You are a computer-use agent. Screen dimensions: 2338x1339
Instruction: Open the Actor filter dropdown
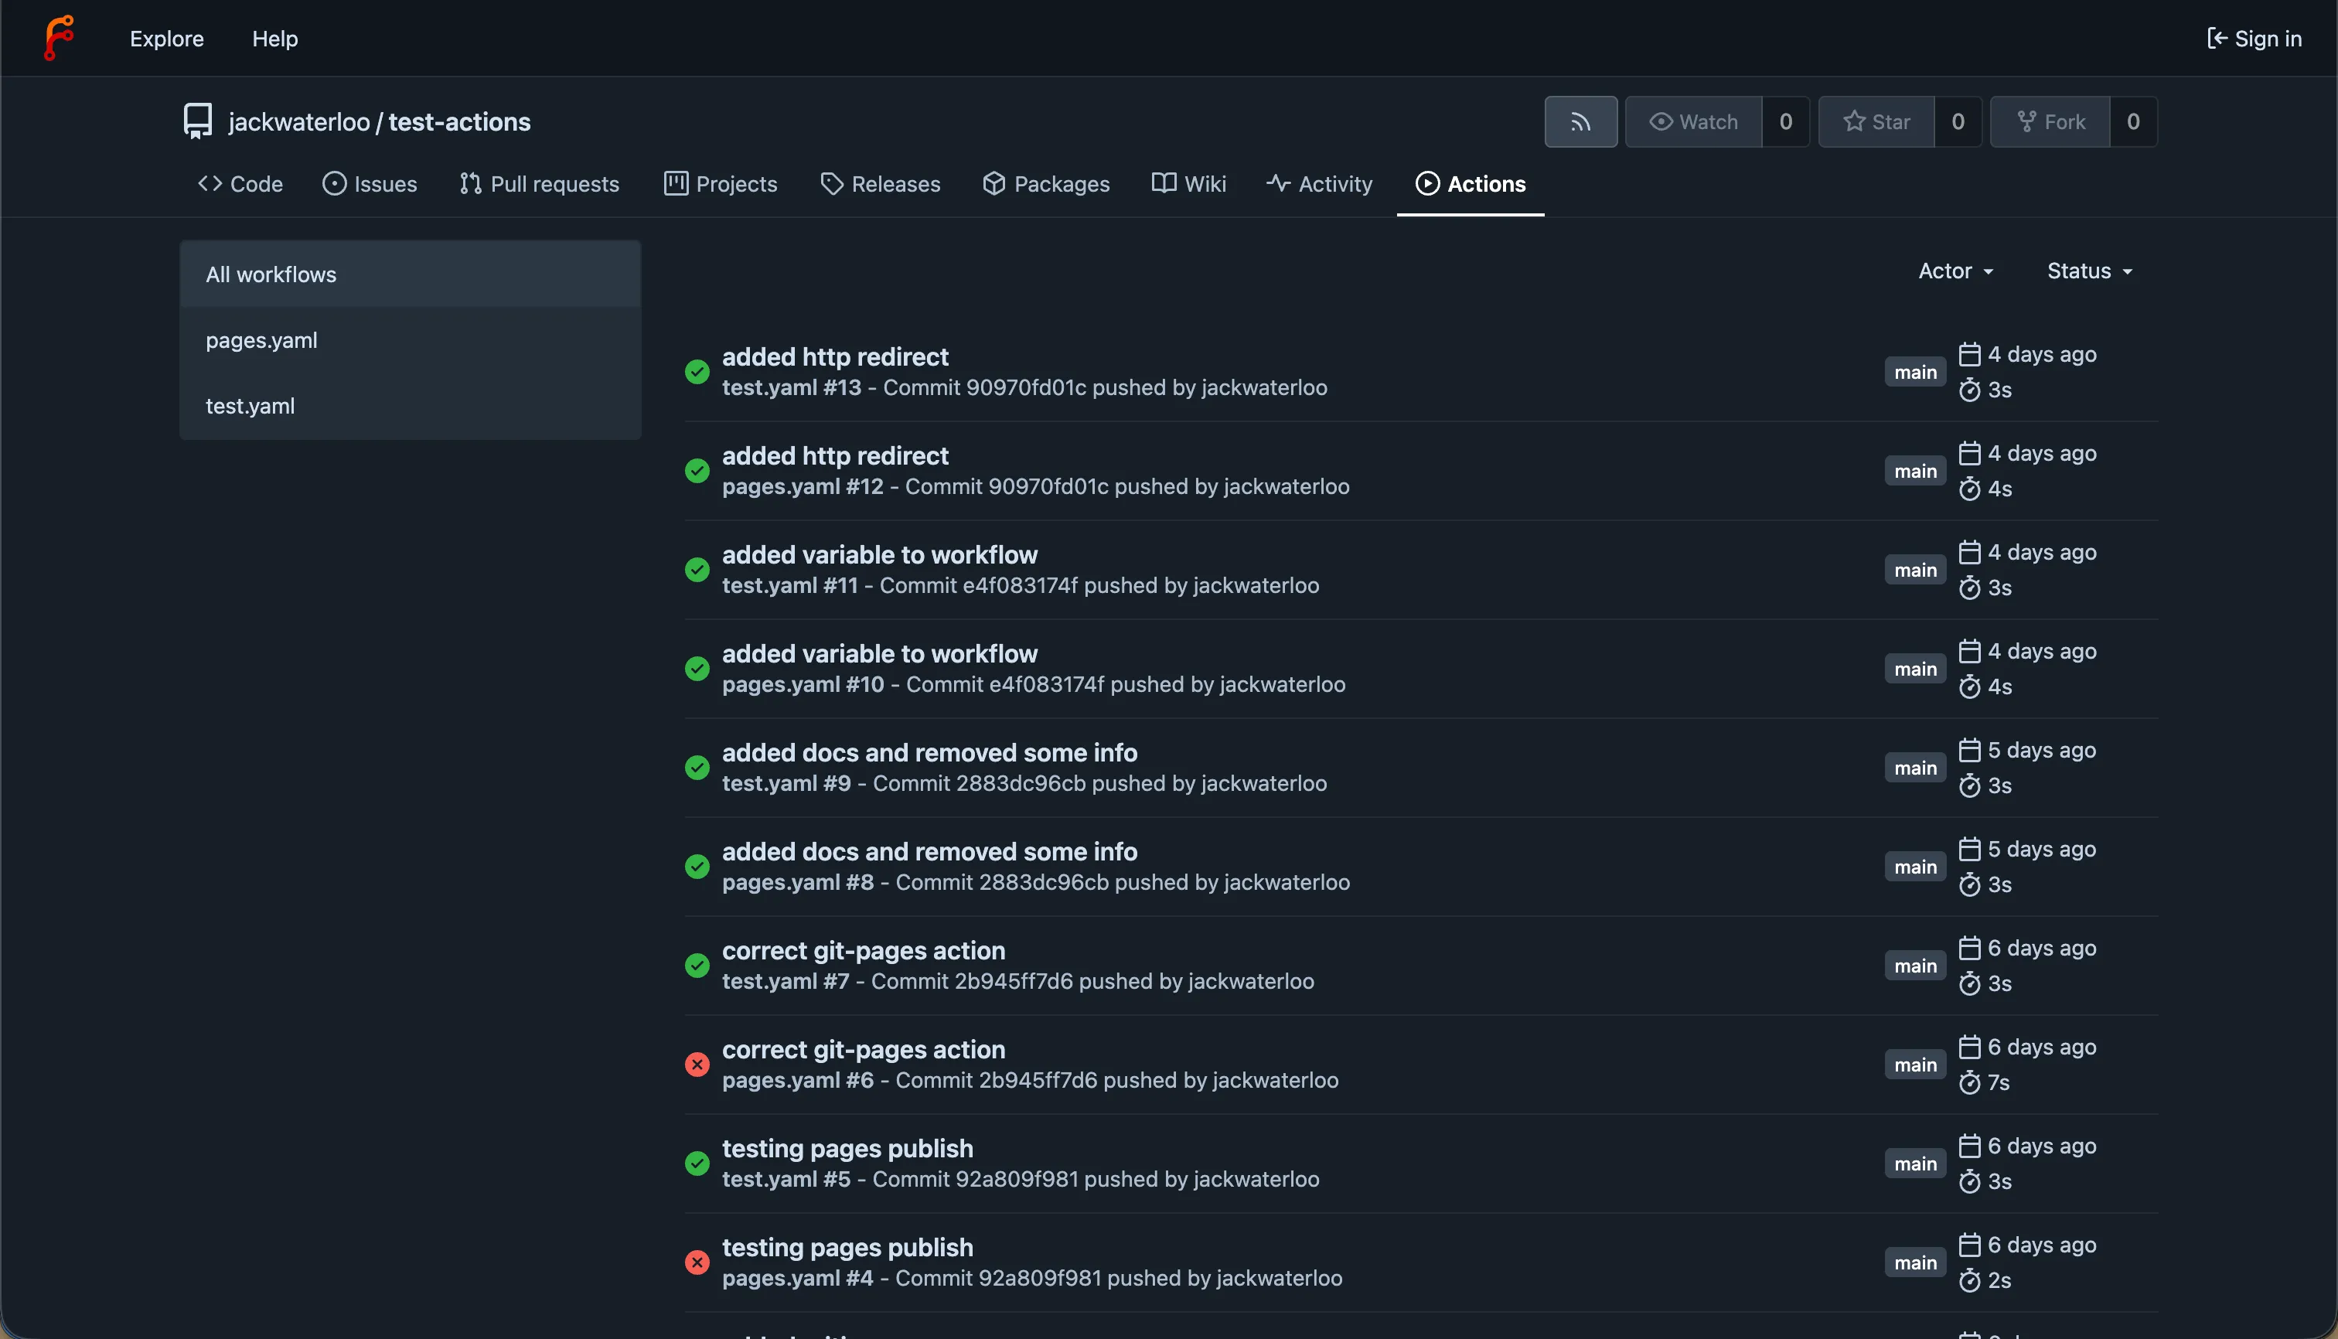(1954, 271)
